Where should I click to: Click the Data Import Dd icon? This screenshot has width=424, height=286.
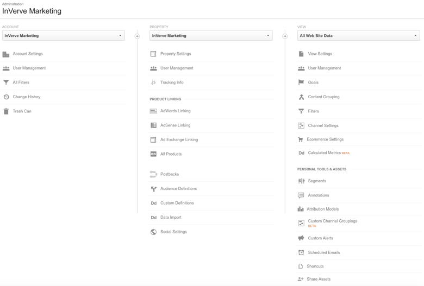coord(154,218)
